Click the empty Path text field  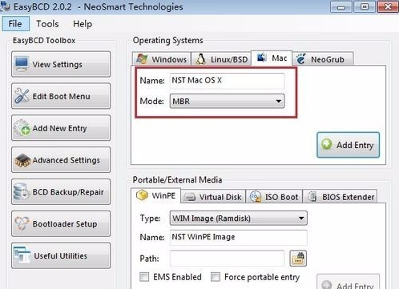click(227, 259)
